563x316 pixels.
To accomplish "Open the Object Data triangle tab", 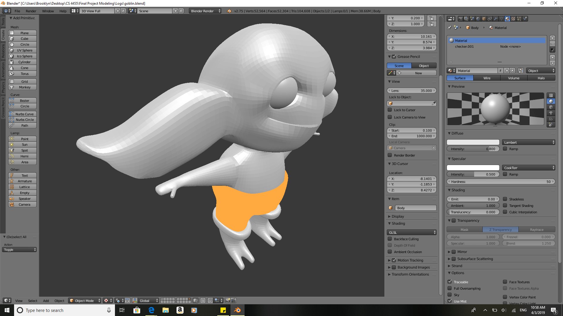I will pyautogui.click(x=501, y=19).
